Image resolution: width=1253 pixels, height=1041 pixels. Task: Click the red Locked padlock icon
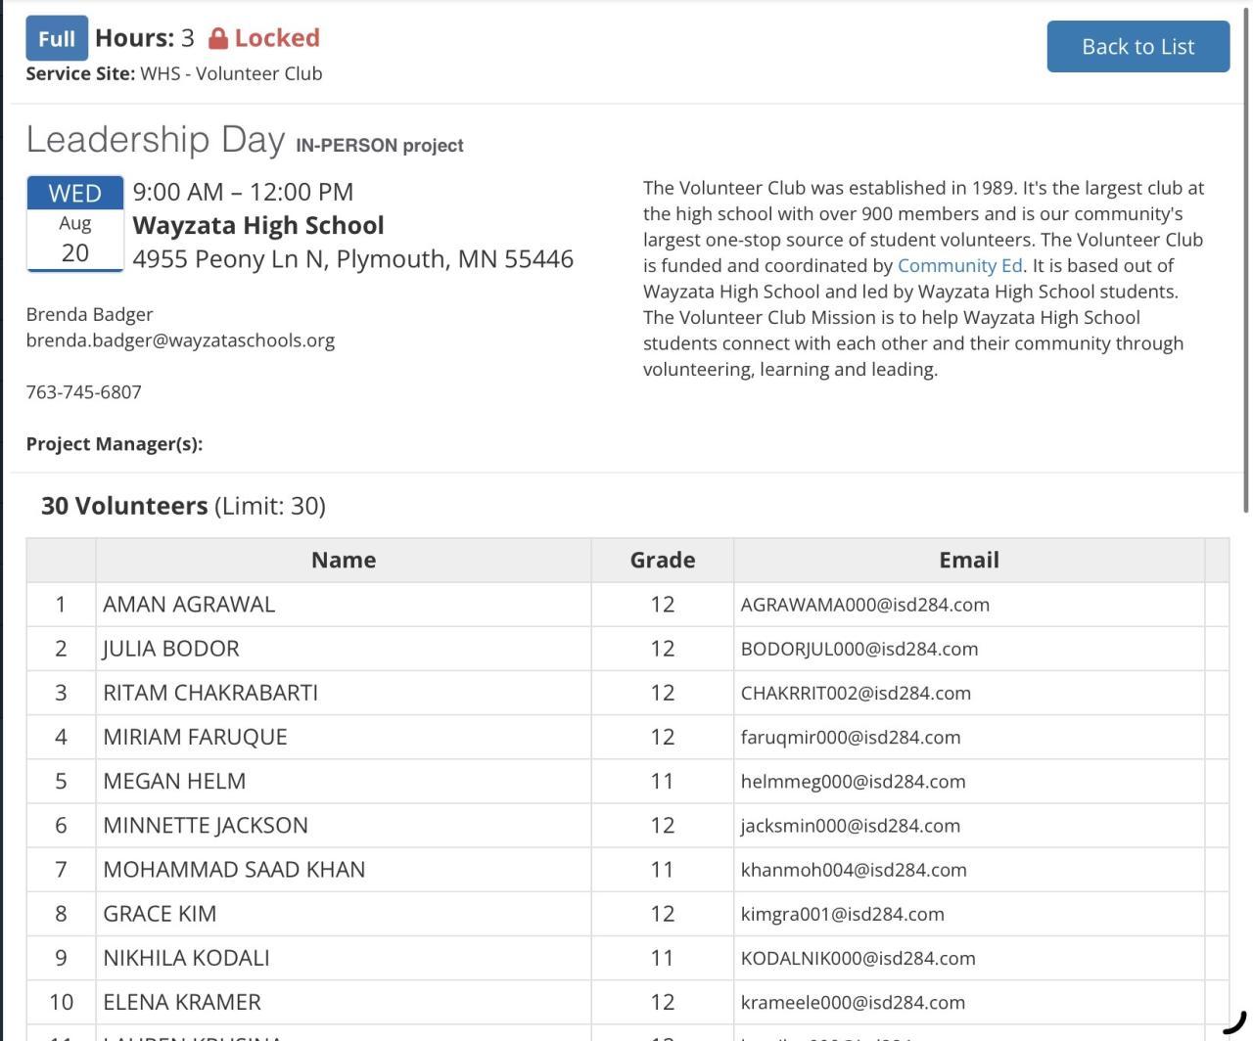pyautogui.click(x=218, y=39)
